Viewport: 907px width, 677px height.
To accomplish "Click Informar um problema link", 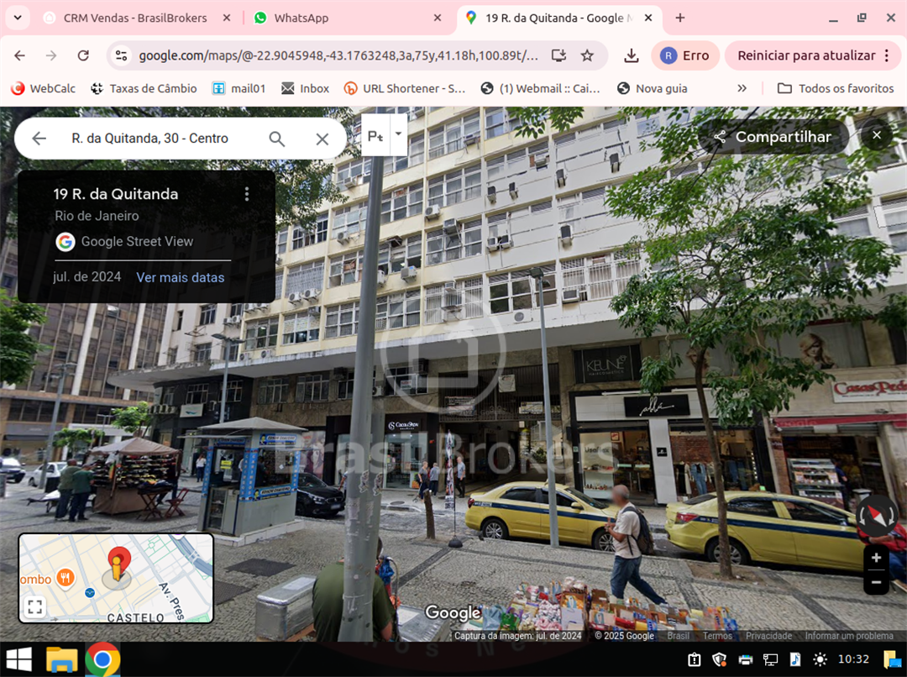I will coord(849,635).
